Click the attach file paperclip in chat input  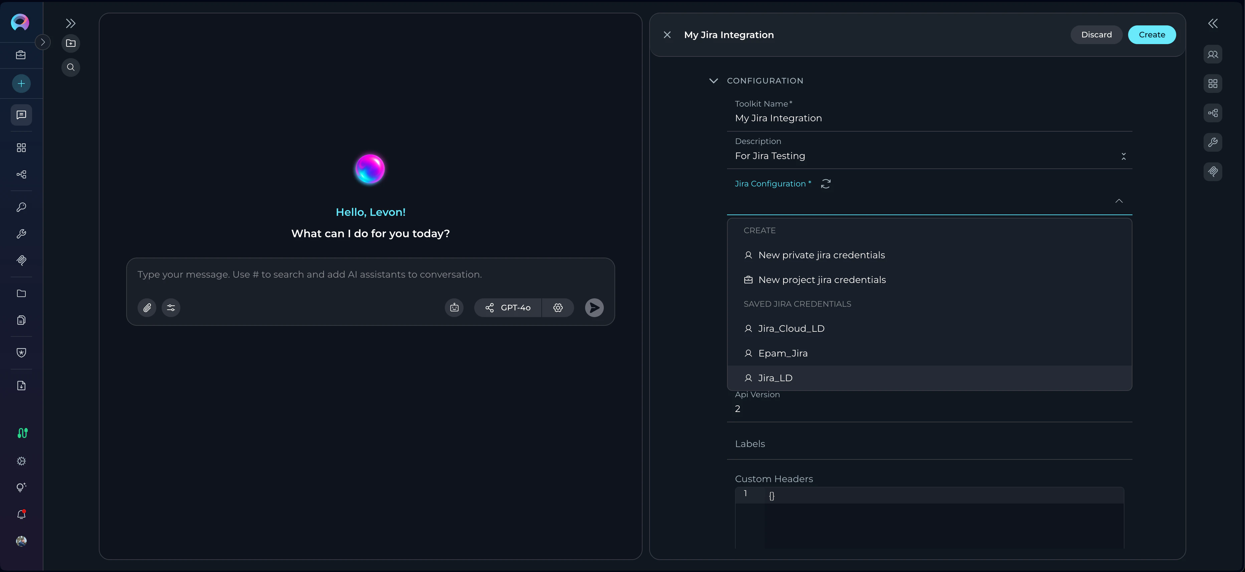(147, 307)
